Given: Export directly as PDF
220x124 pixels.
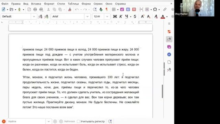Looking at the screenshot, I should (29, 9).
